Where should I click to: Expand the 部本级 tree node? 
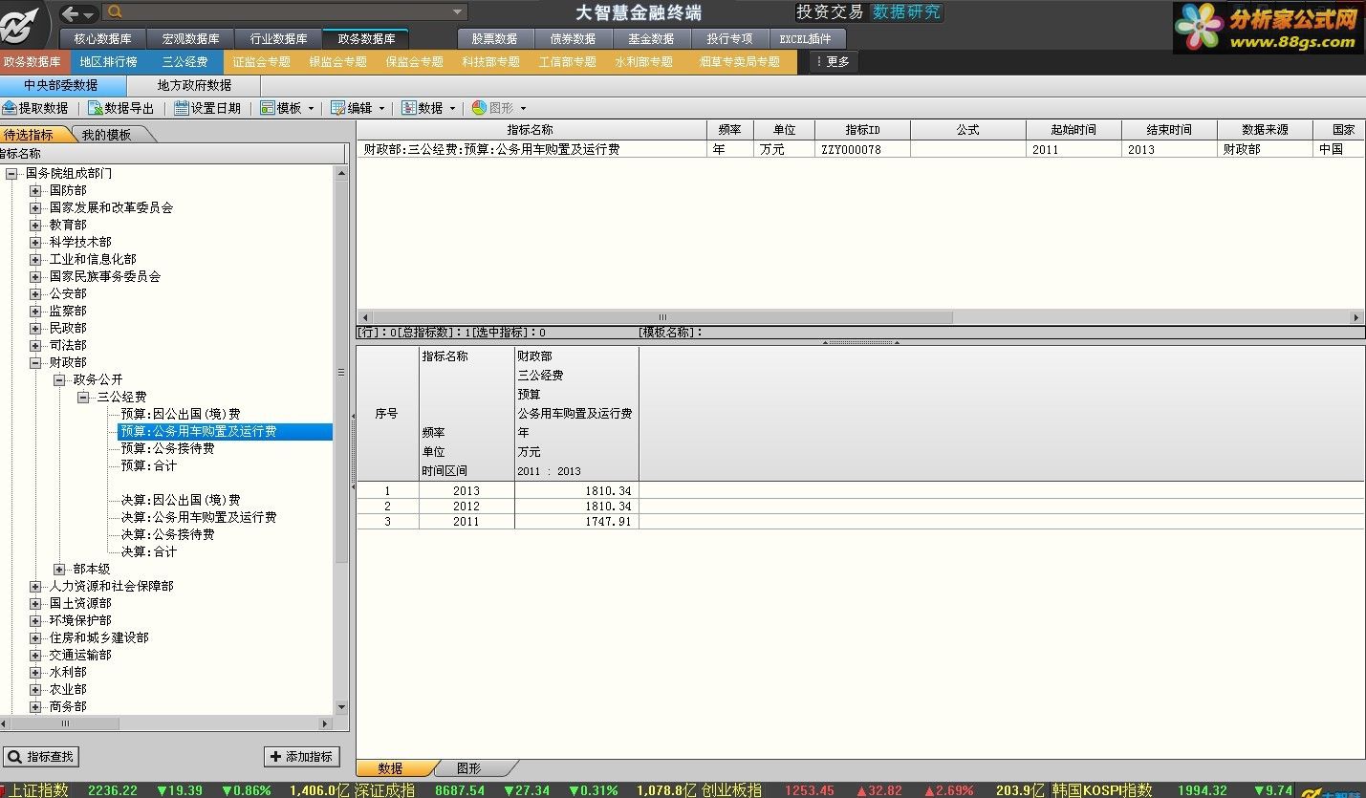[59, 569]
